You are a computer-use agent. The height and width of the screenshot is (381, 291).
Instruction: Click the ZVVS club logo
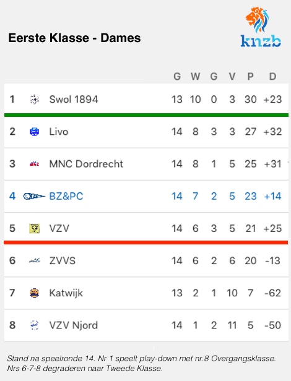coord(34,261)
